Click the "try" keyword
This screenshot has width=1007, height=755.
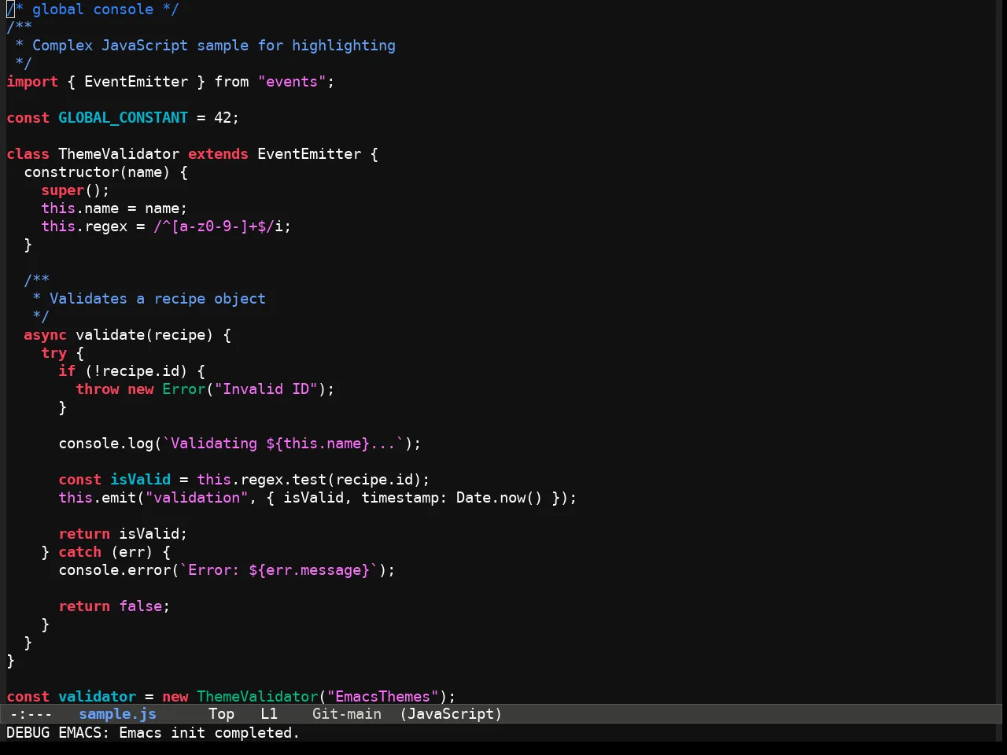pyautogui.click(x=54, y=353)
